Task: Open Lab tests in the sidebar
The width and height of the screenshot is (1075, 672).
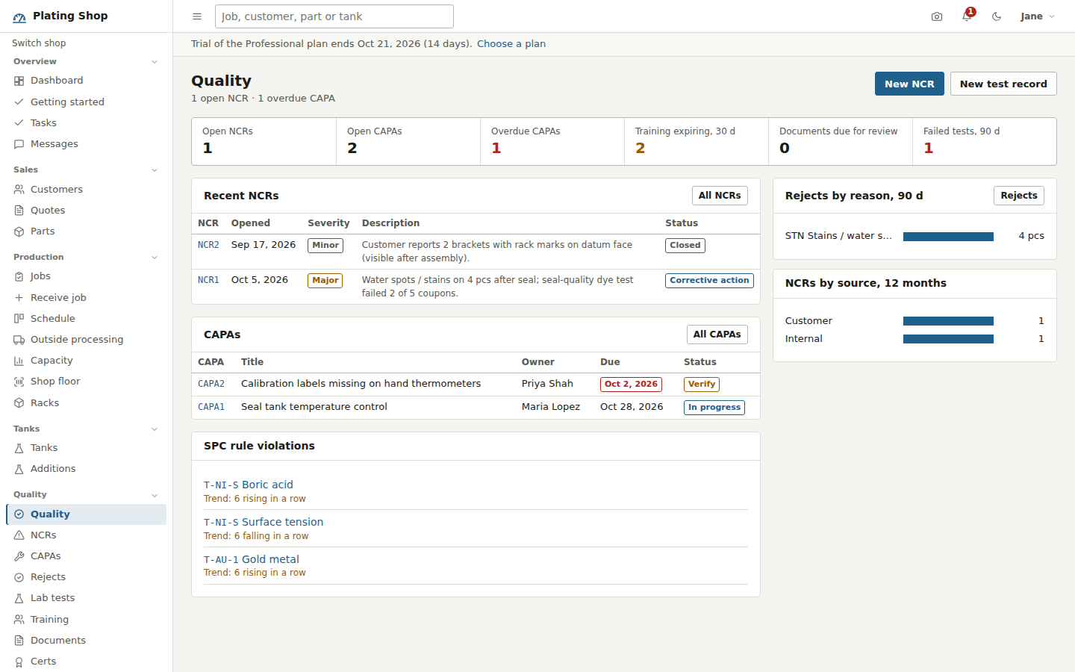Action: [86, 598]
